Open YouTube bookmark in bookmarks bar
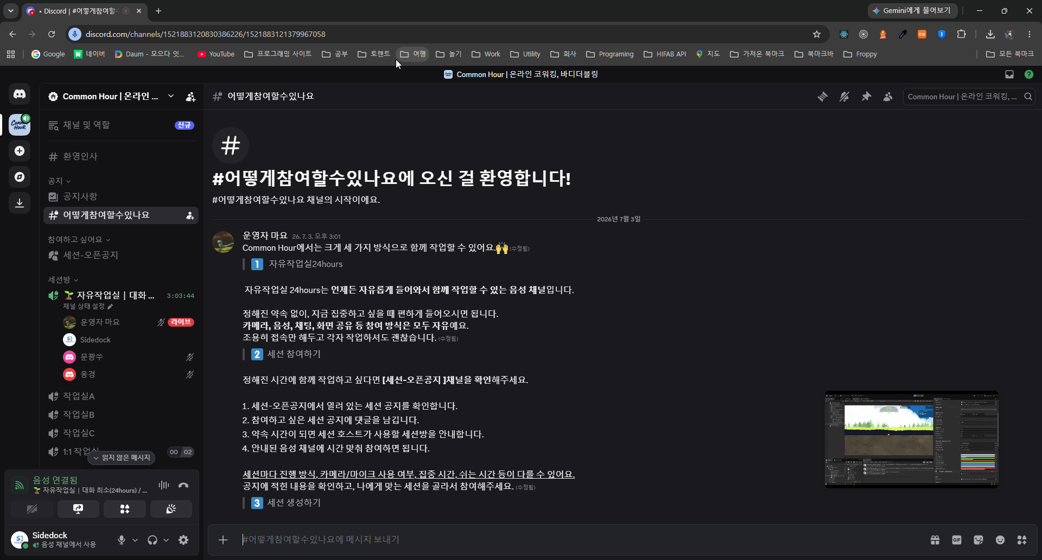1042x560 pixels. tap(216, 54)
